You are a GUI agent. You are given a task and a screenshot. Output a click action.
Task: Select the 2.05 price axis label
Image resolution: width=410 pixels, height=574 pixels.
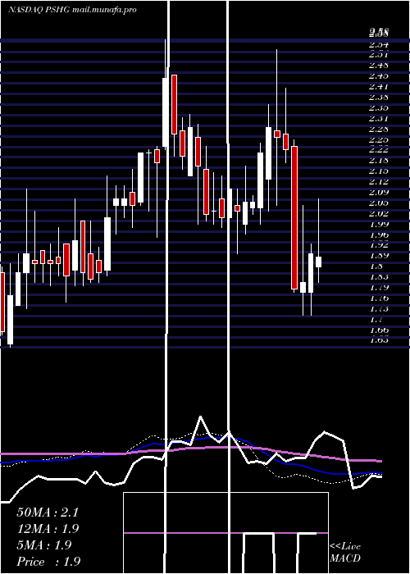379,203
